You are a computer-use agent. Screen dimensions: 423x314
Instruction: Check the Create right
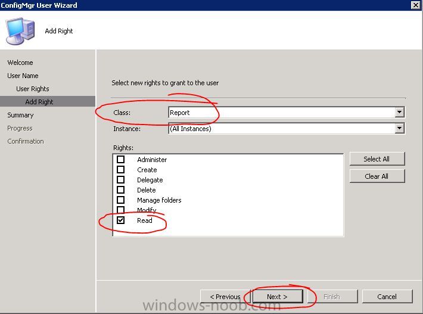(120, 170)
